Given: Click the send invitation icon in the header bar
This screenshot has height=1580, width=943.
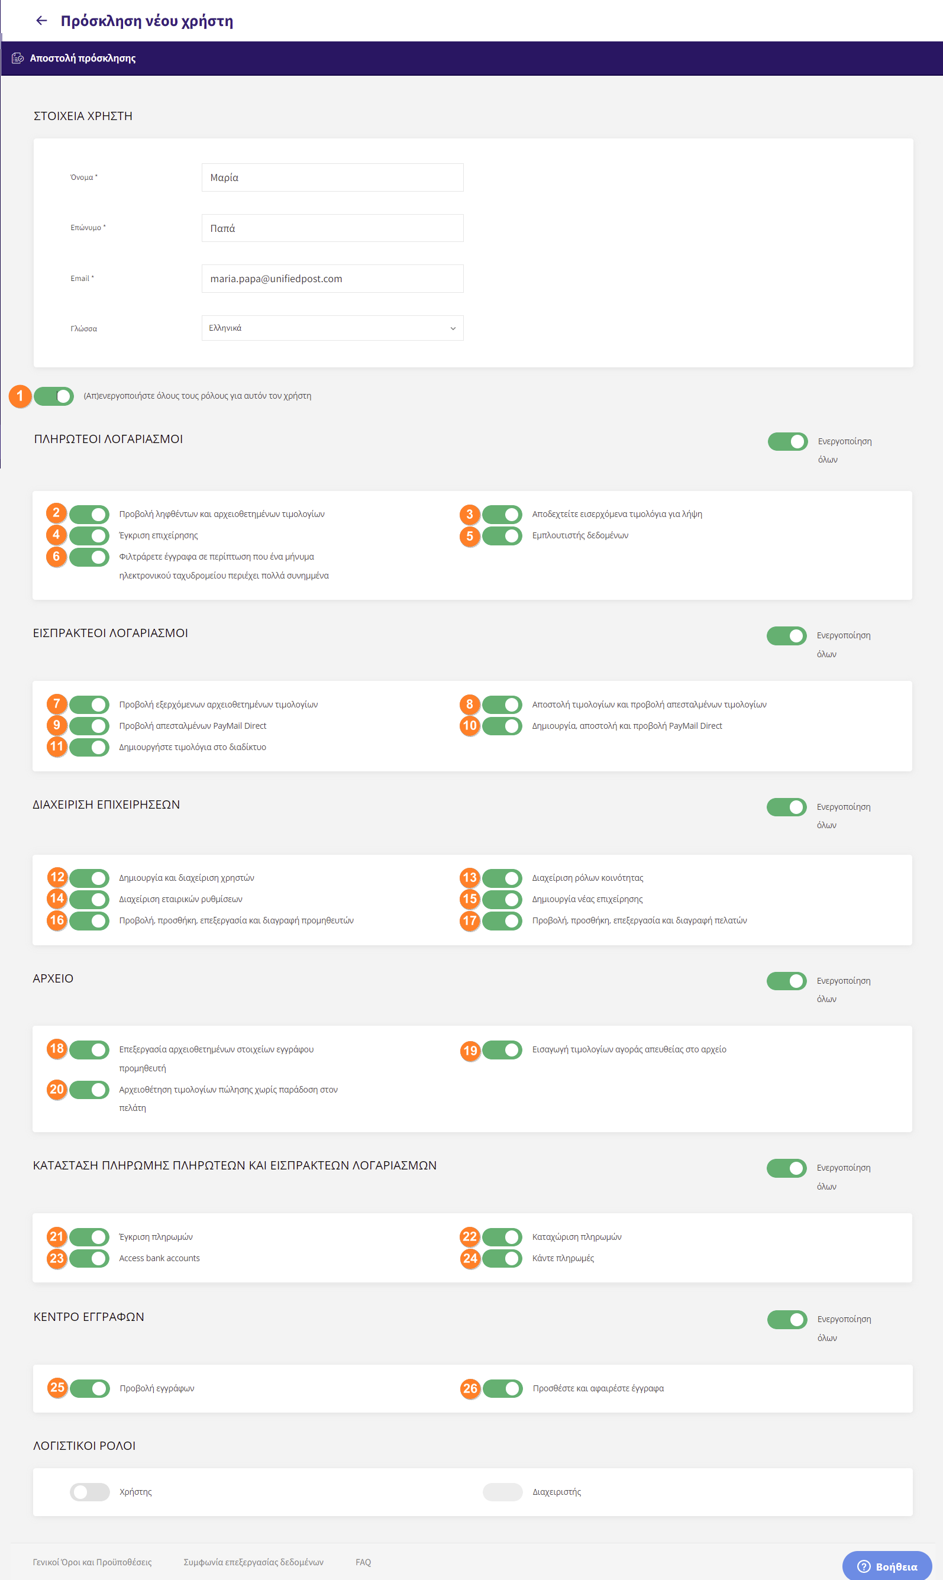Looking at the screenshot, I should pyautogui.click(x=18, y=59).
